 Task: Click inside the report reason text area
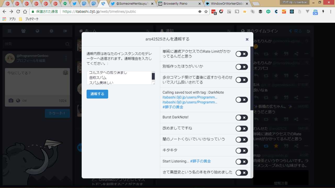coord(119,78)
